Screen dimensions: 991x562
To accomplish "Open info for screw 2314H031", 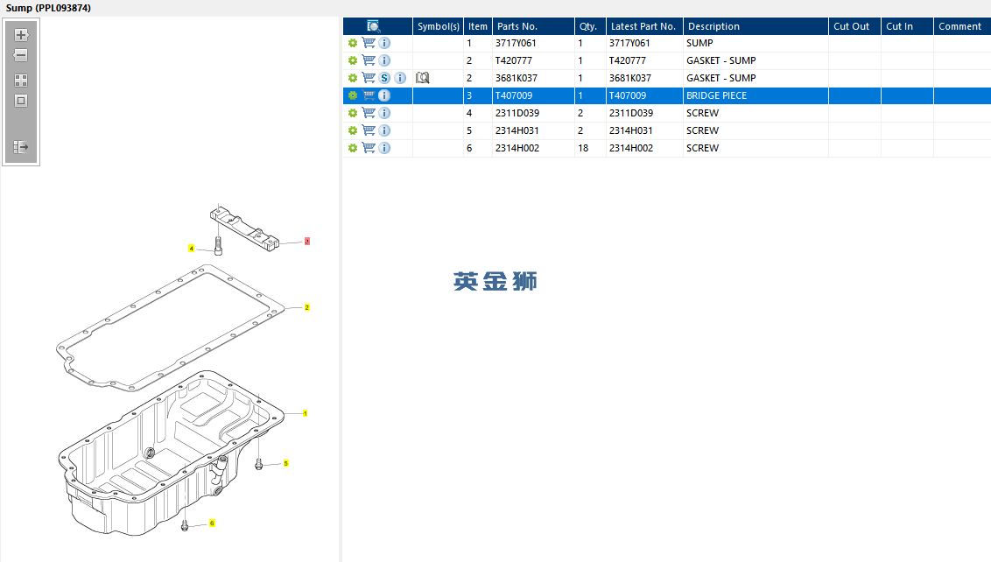I will pos(384,130).
